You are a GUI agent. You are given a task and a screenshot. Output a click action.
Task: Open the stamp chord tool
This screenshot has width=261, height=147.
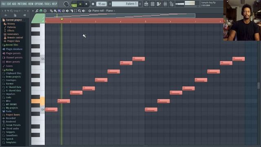[45, 11]
